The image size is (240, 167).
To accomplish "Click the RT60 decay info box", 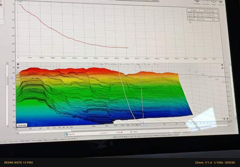I will click(203, 15).
